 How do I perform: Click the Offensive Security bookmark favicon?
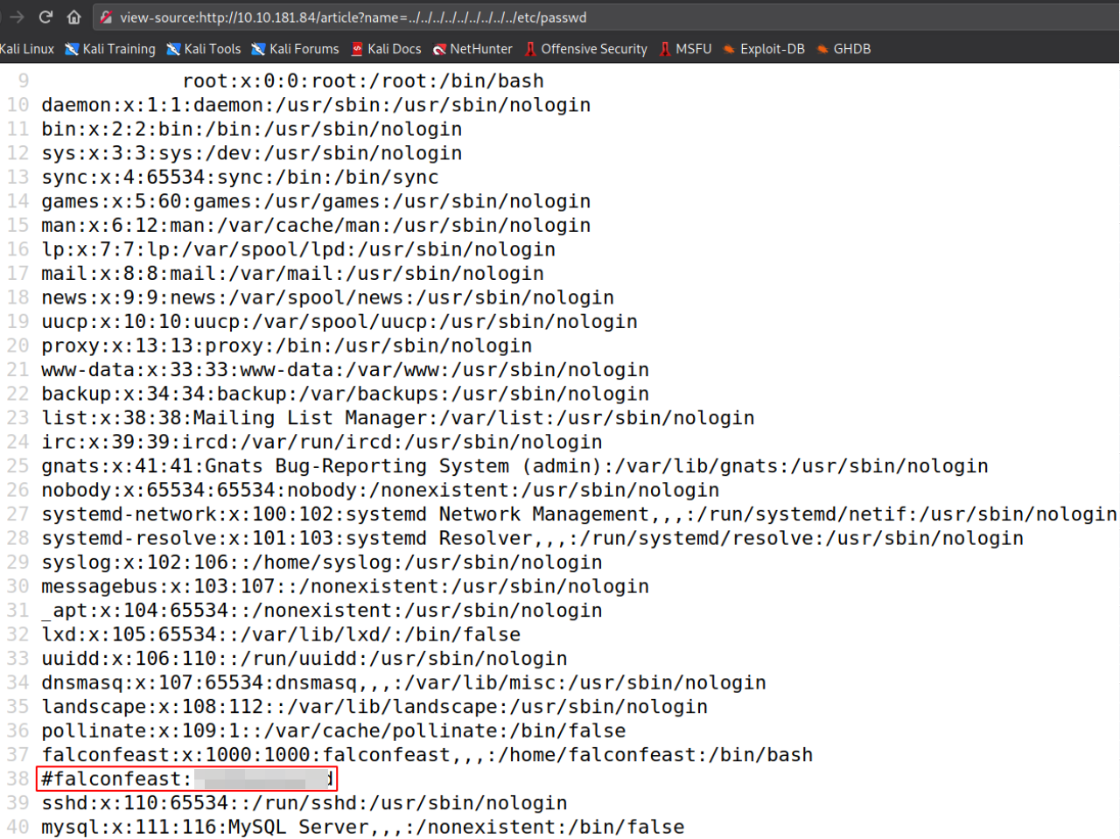(530, 49)
